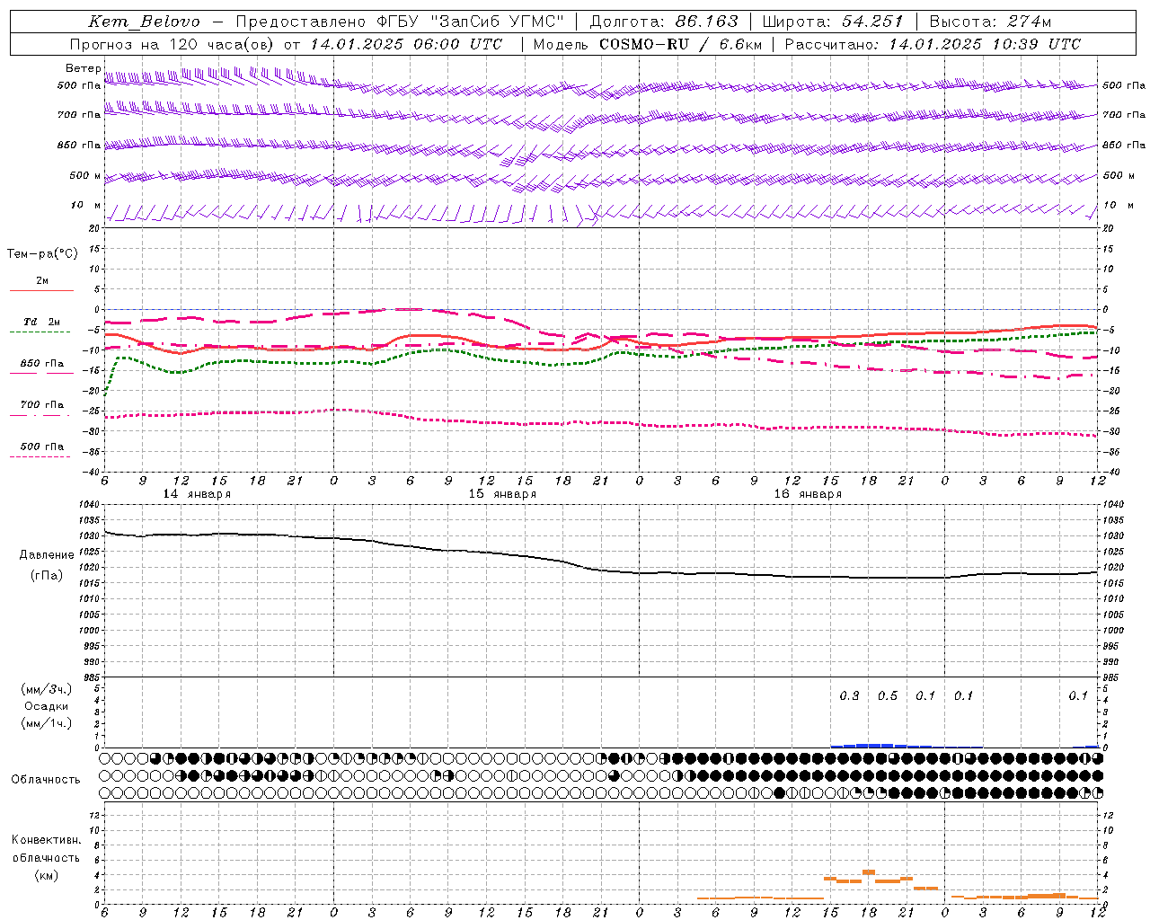Click the Давление pressure section label
Viewport: 1150px width, 920px height.
click(47, 555)
